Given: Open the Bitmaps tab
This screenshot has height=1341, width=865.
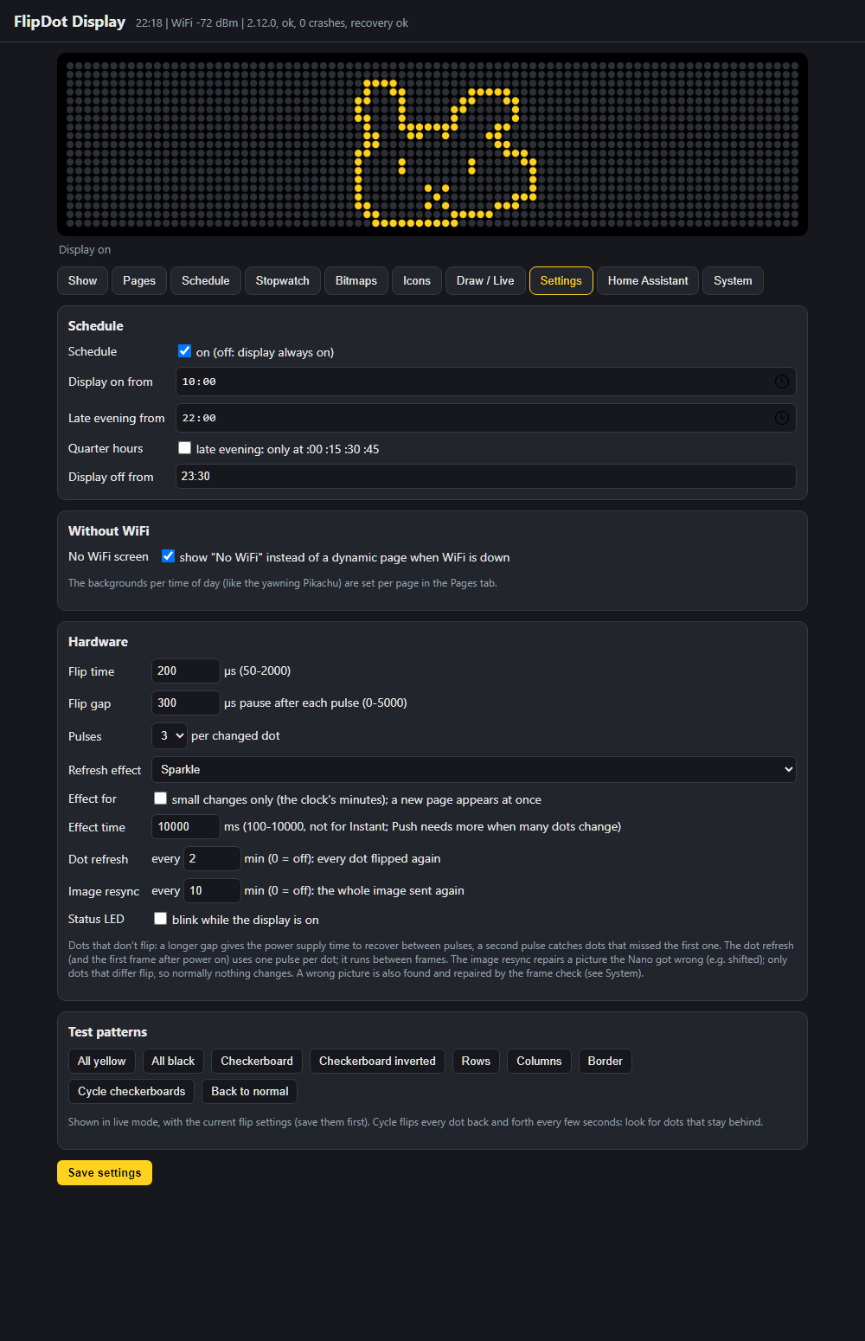Looking at the screenshot, I should pyautogui.click(x=356, y=281).
